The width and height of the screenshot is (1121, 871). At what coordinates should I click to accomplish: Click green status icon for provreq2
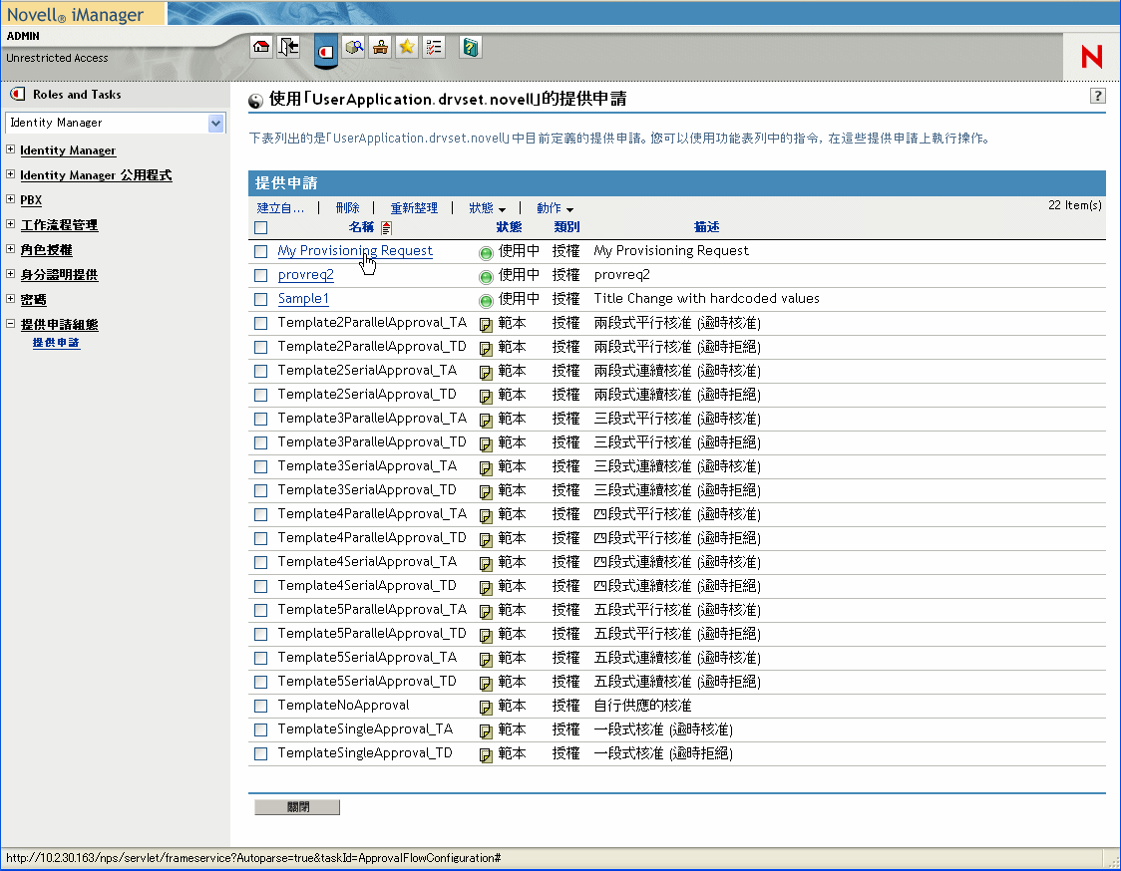pyautogui.click(x=486, y=276)
